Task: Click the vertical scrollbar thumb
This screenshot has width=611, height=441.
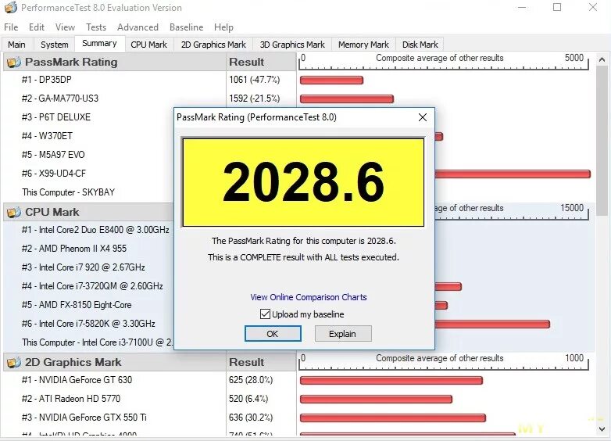Action: coord(602,141)
